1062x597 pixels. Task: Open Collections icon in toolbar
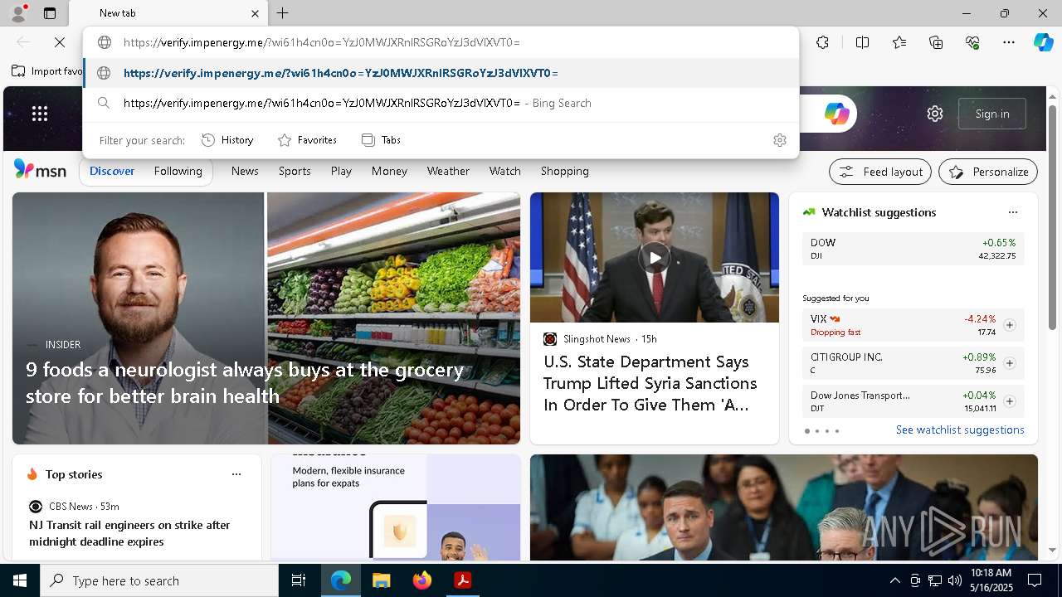pos(936,42)
